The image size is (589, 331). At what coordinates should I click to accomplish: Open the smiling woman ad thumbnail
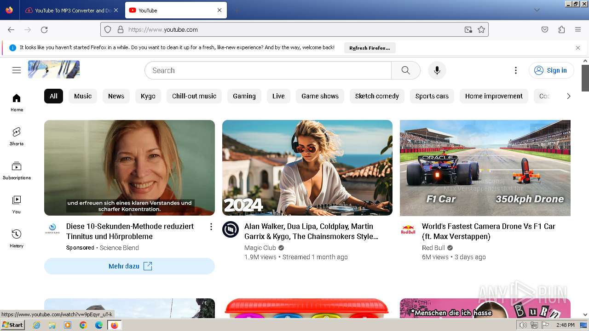coord(129,168)
